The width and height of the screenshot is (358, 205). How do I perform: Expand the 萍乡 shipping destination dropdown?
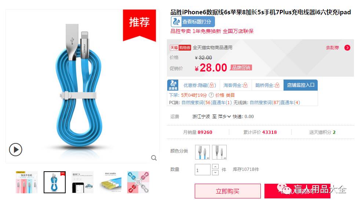pyautogui.click(x=224, y=117)
